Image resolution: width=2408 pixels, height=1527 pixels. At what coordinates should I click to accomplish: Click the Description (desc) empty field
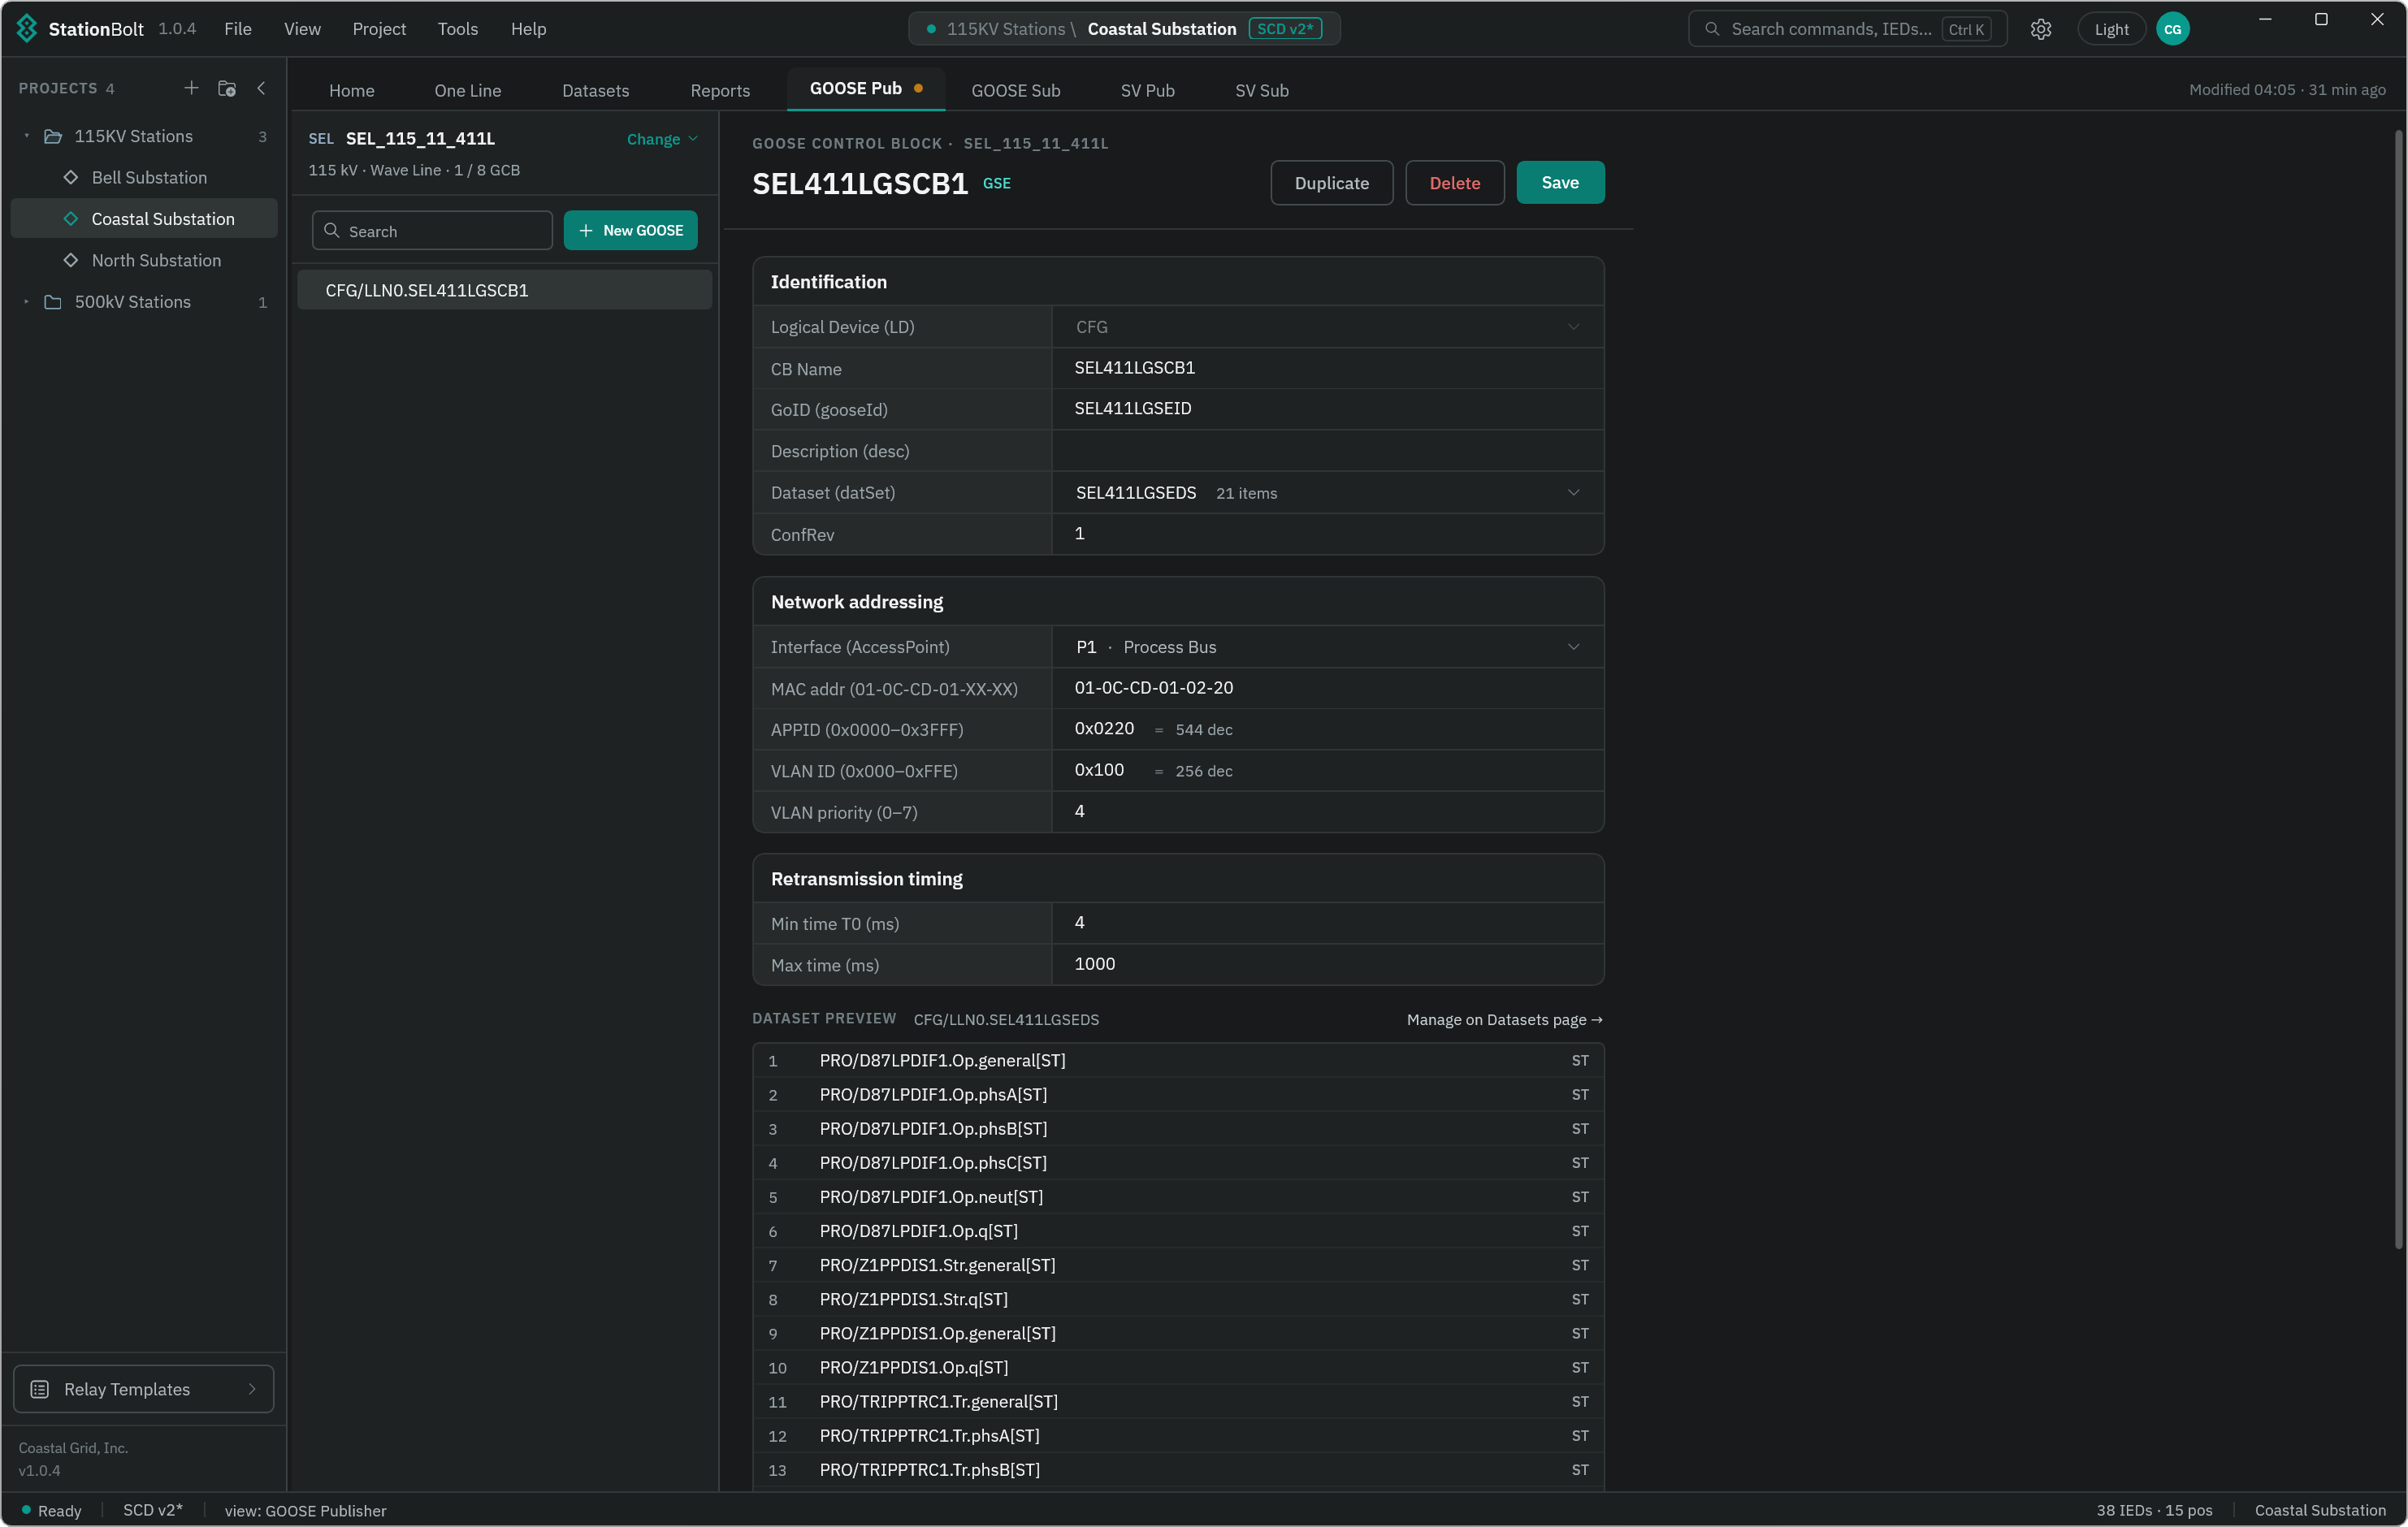point(1327,451)
